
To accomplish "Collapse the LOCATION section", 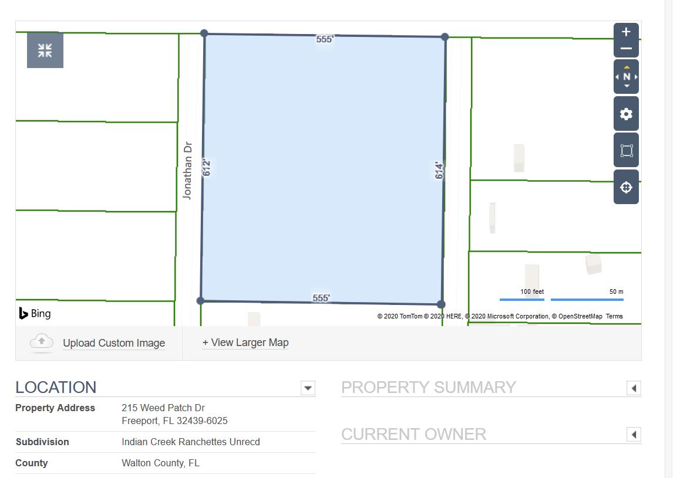I will (x=308, y=388).
